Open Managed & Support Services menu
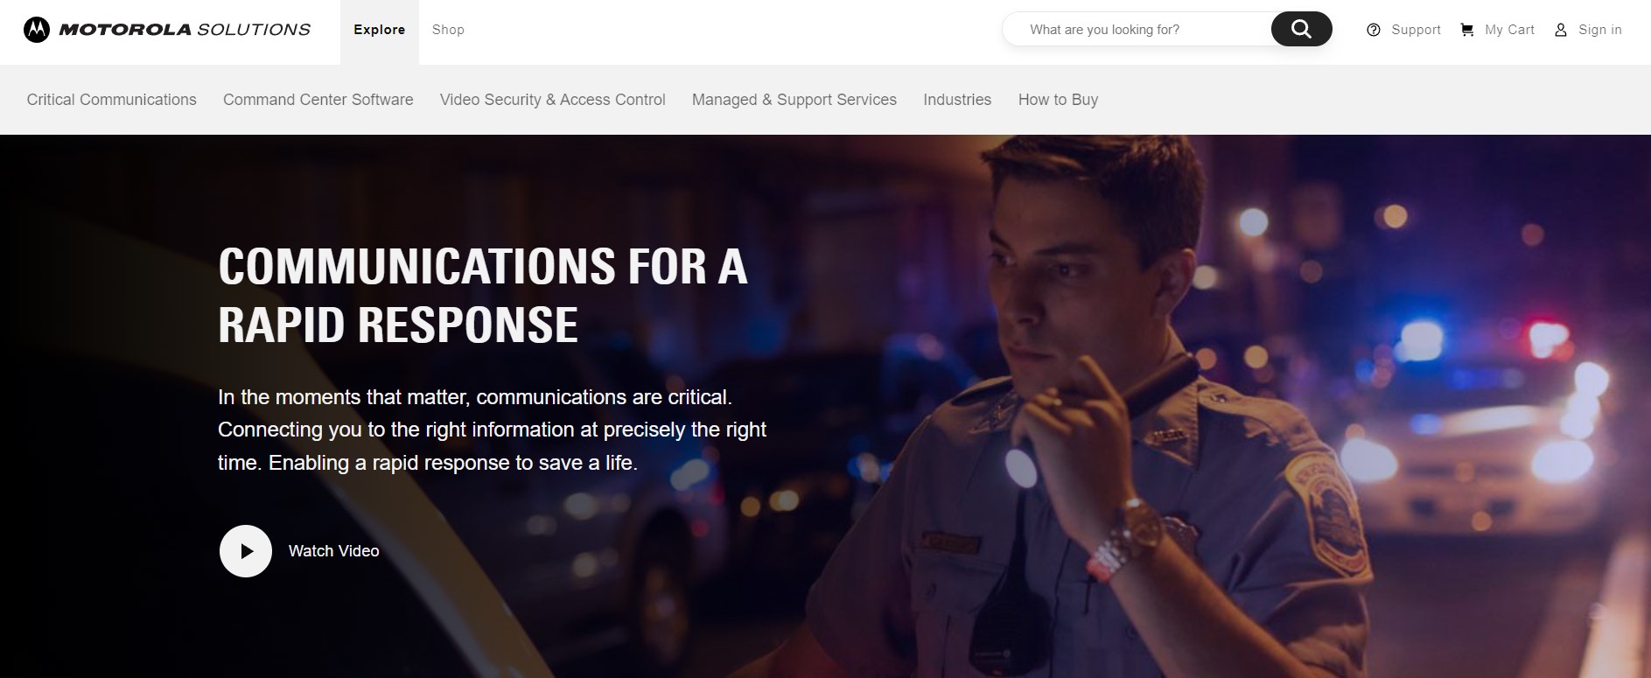1651x678 pixels. click(x=794, y=100)
